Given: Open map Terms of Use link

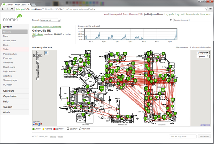Looking at the screenshot, I should pyautogui.click(x=205, y=125).
